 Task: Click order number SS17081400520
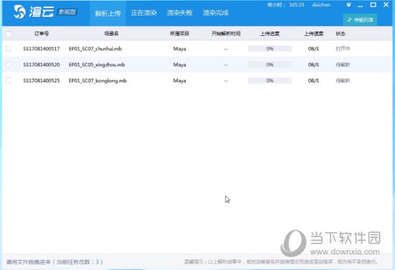coord(42,65)
